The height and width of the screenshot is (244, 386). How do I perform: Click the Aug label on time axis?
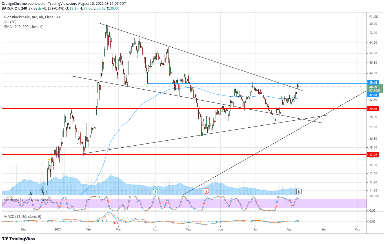coord(289,230)
